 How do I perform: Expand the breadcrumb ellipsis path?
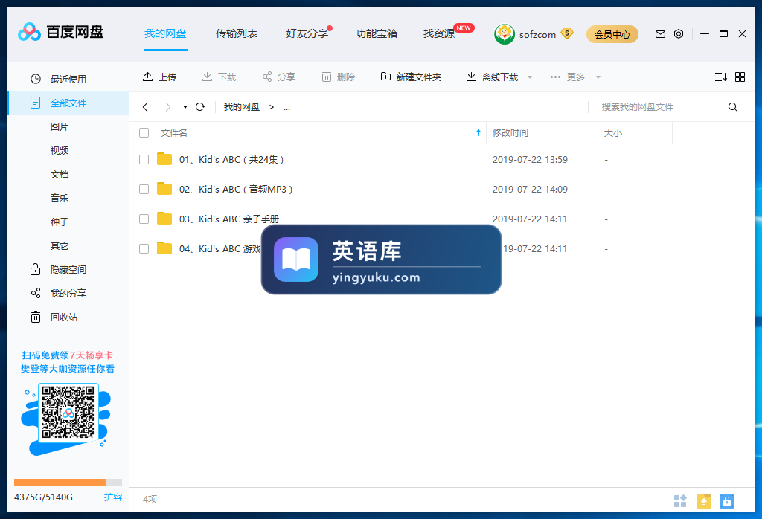[x=286, y=107]
